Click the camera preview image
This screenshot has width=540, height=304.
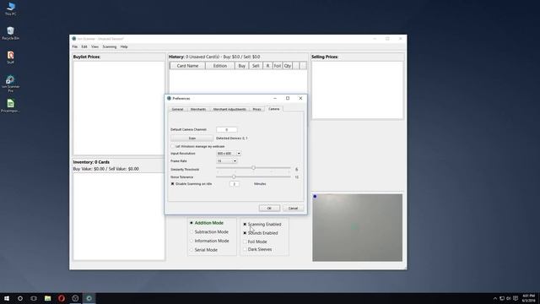357,227
